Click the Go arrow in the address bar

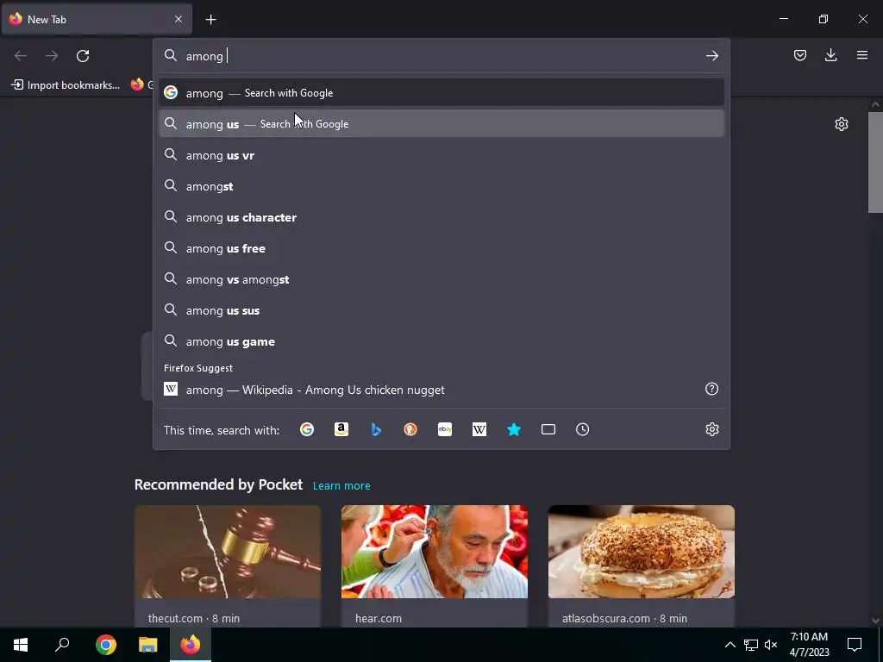(x=711, y=56)
